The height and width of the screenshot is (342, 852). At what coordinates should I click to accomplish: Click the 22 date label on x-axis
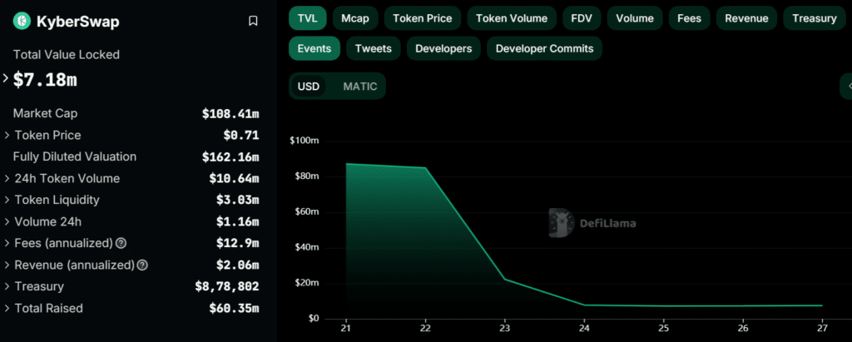(x=425, y=329)
